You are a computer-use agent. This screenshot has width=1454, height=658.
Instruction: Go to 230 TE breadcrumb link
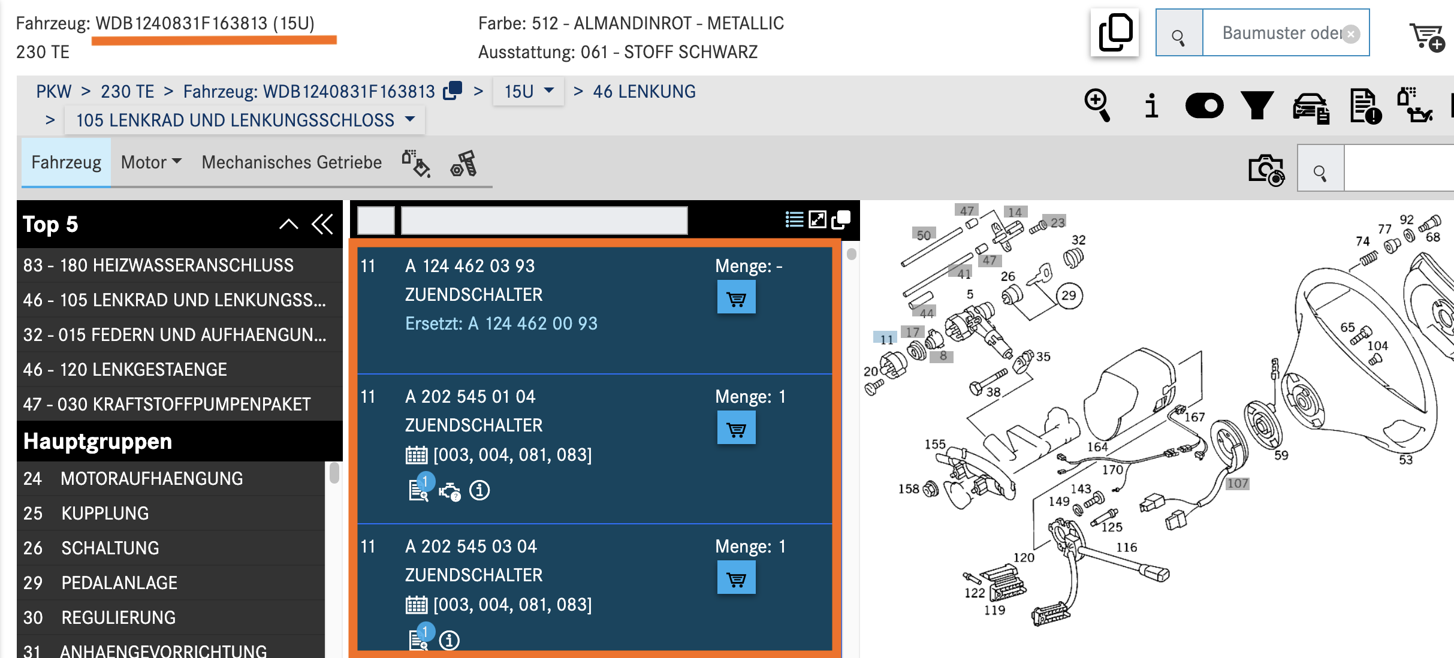click(127, 91)
